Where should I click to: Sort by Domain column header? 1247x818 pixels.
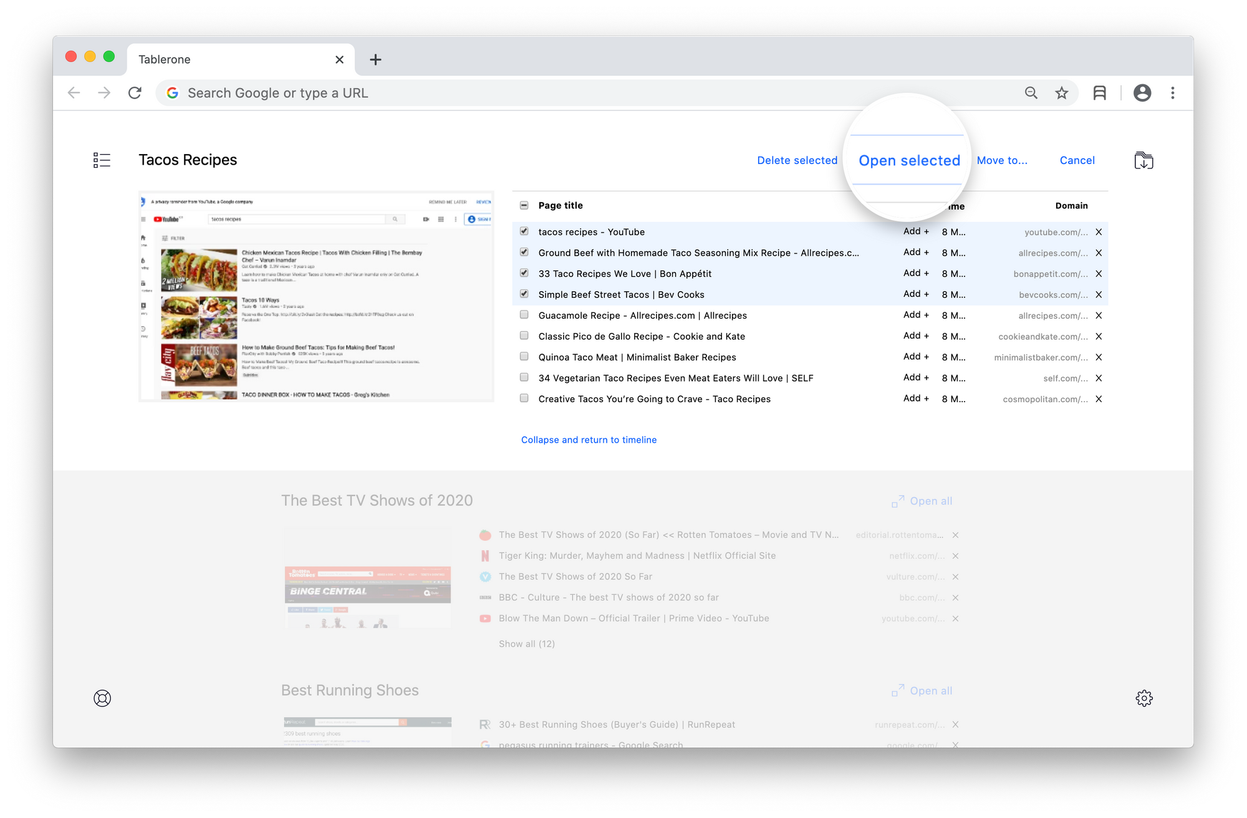pyautogui.click(x=1071, y=205)
